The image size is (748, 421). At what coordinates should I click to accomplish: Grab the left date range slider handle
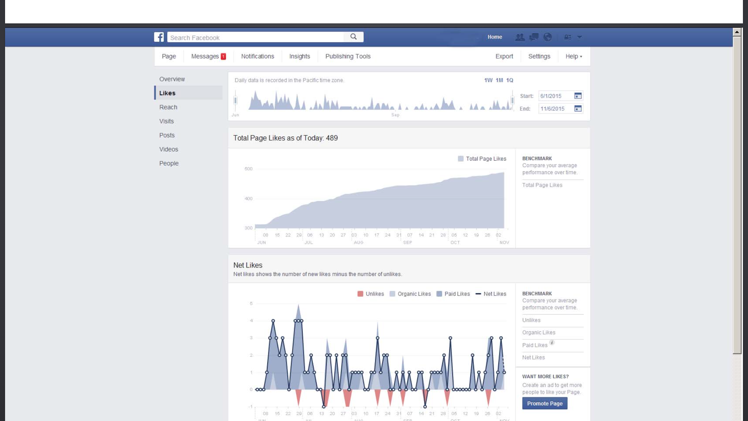click(x=235, y=101)
